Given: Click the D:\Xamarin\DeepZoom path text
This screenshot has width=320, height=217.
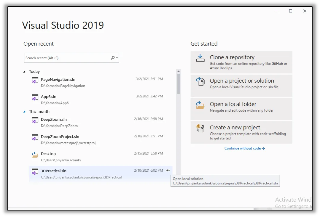Looking at the screenshot, I should [59, 126].
